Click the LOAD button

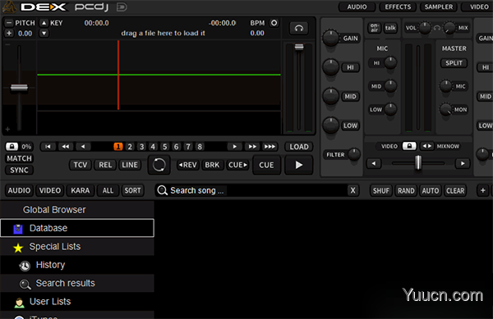(299, 147)
